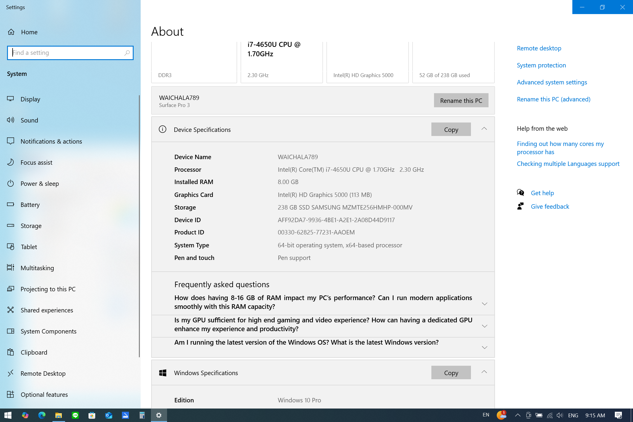Image resolution: width=633 pixels, height=422 pixels.
Task: Open Calculator from taskbar
Action: pos(142,415)
